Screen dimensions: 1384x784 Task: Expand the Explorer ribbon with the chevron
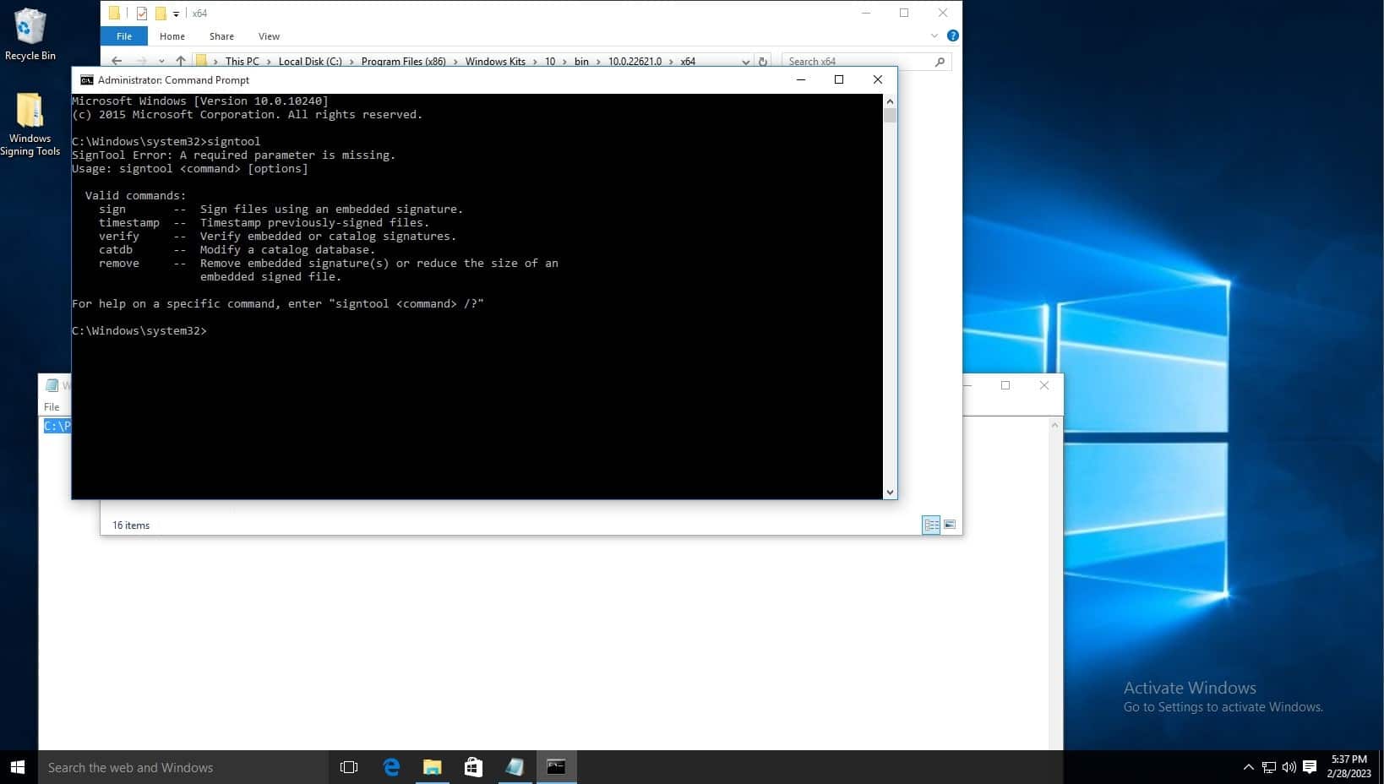tap(934, 35)
